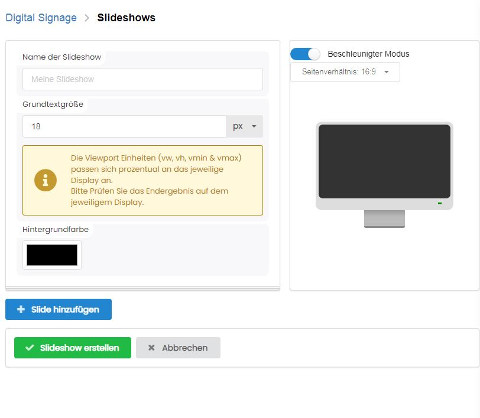This screenshot has width=480, height=418.
Task: Click the monitor stand graphic
Action: click(384, 218)
